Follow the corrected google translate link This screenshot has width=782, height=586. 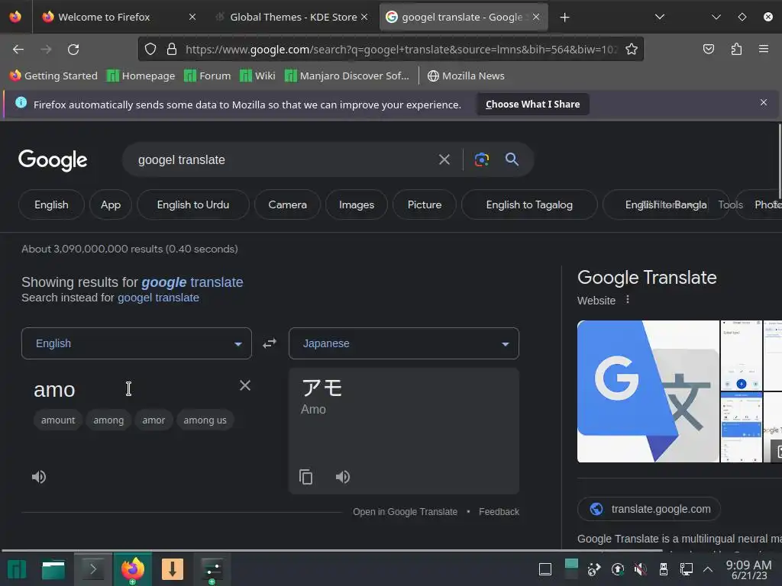(192, 282)
